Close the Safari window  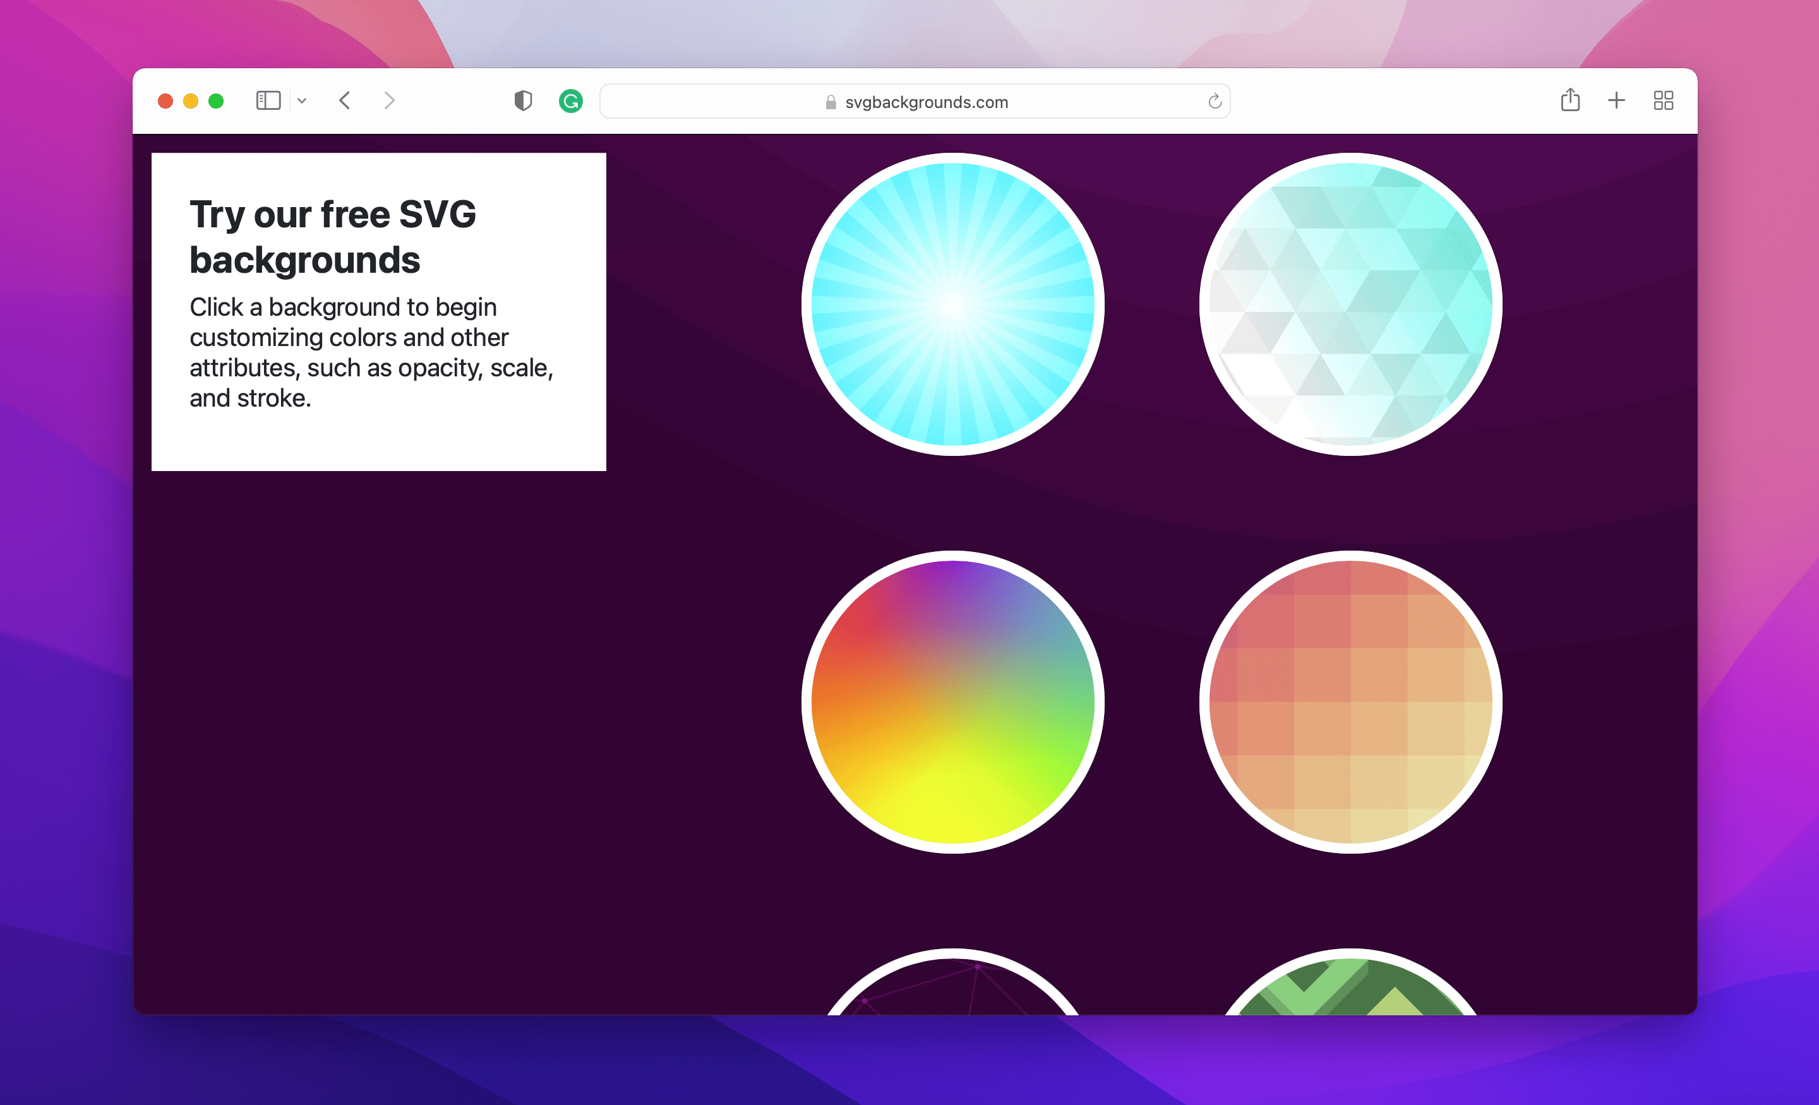[165, 101]
